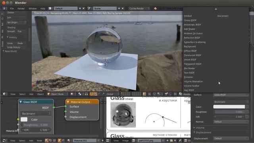
Task: Click the Join button
Action: click(x=16, y=17)
